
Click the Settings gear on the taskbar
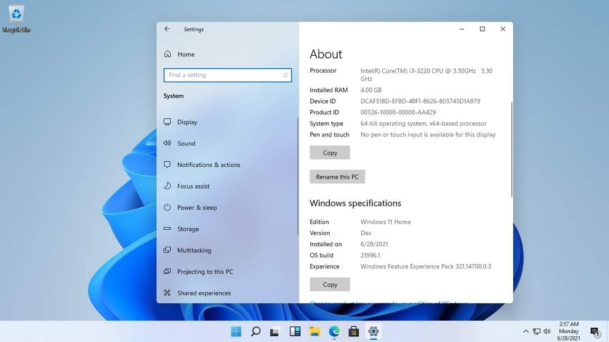[x=373, y=331]
